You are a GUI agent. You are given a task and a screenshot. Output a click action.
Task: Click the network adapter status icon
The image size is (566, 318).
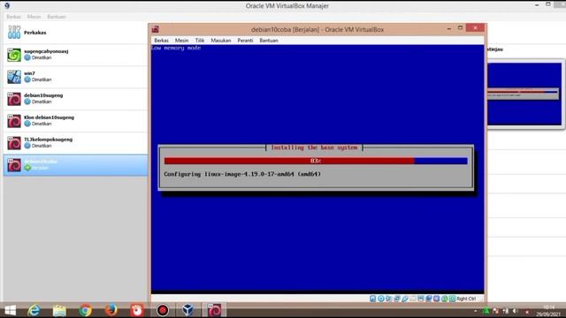[x=397, y=299]
